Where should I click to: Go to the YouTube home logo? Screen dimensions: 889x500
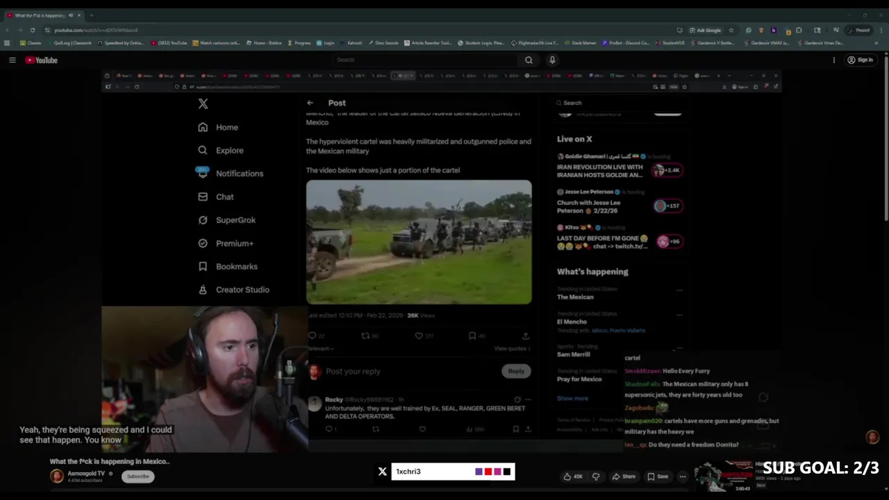(42, 60)
